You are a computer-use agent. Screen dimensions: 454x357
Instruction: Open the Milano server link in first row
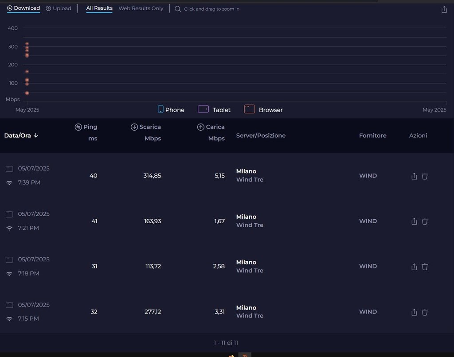[246, 171]
